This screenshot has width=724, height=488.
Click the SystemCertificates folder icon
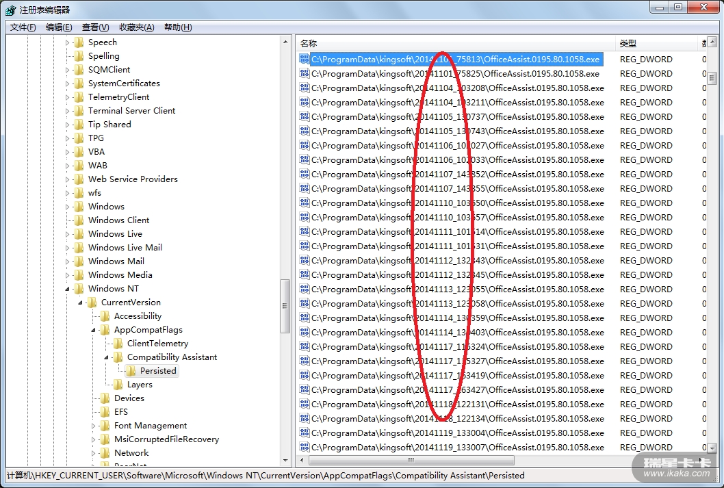[79, 84]
